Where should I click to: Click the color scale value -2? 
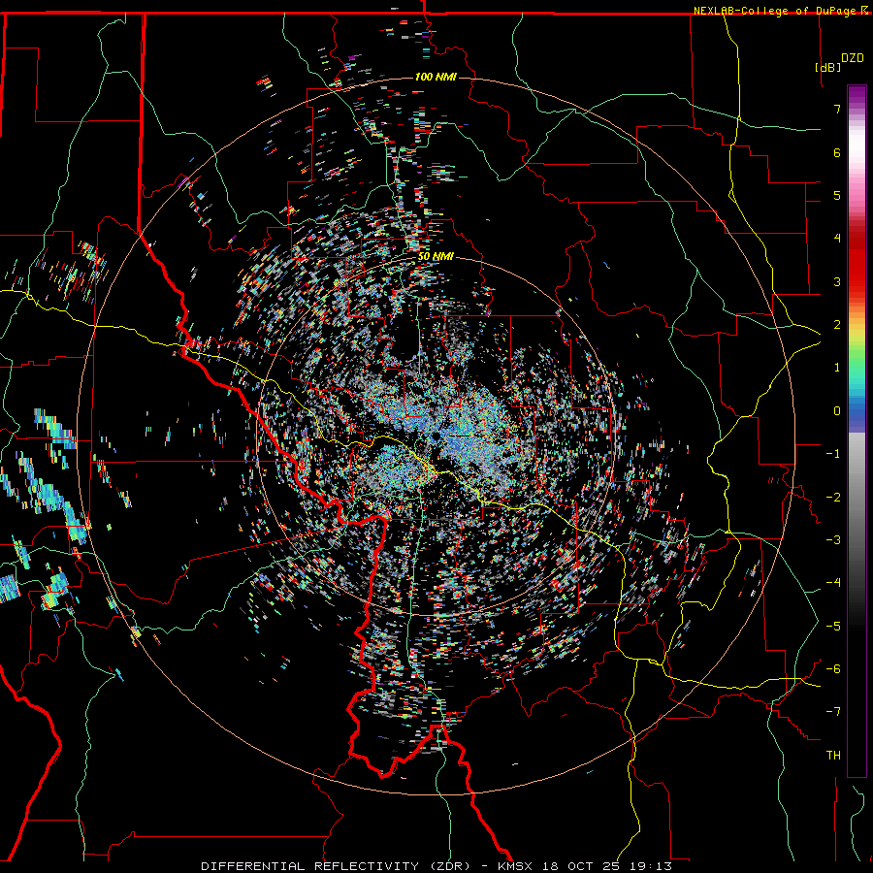click(833, 498)
